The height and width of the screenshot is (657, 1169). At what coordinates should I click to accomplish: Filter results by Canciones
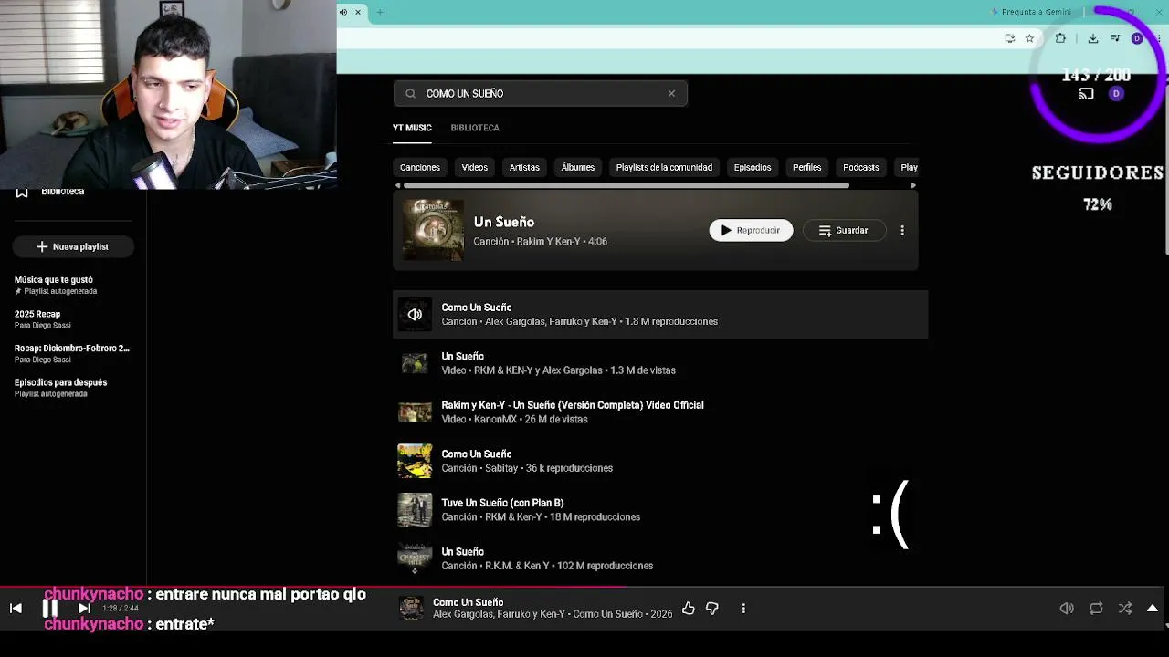tap(420, 167)
